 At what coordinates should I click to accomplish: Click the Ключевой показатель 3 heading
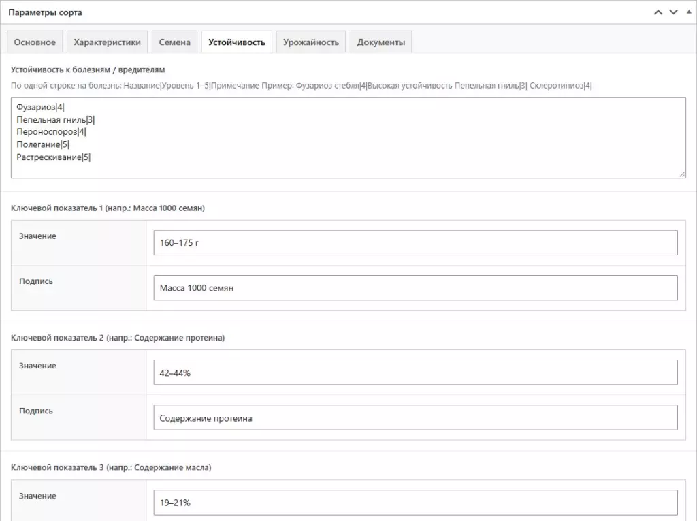tap(111, 468)
